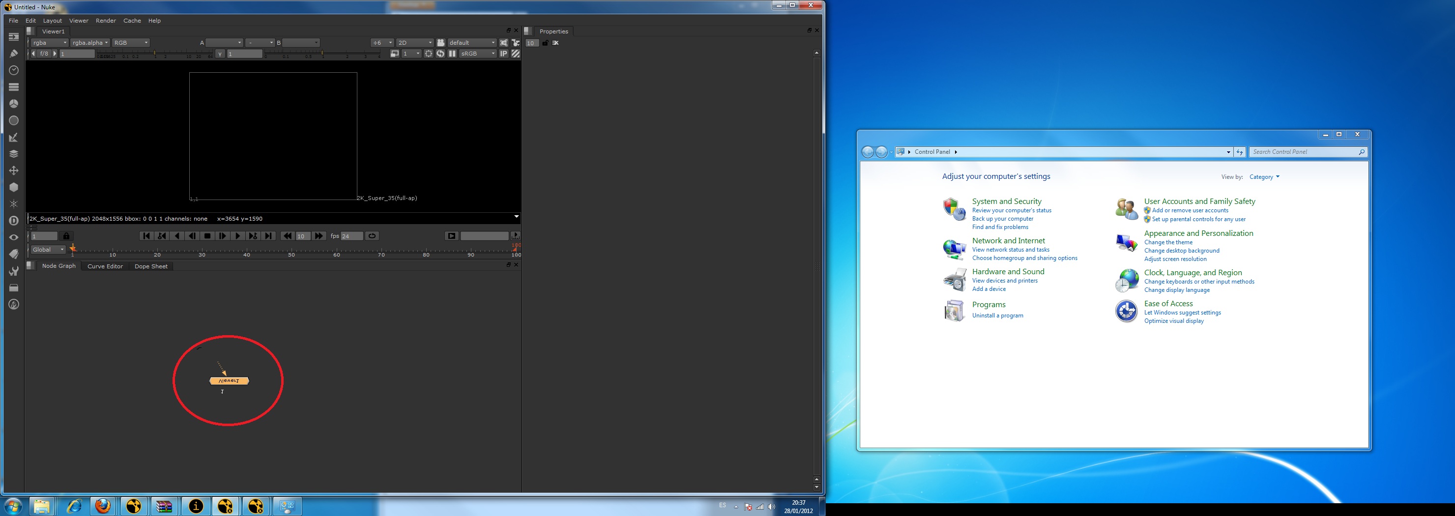Click frame 50 on the timeline ruler

(291, 252)
